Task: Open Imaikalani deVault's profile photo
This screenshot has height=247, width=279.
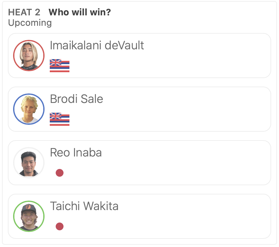Action: [x=29, y=56]
